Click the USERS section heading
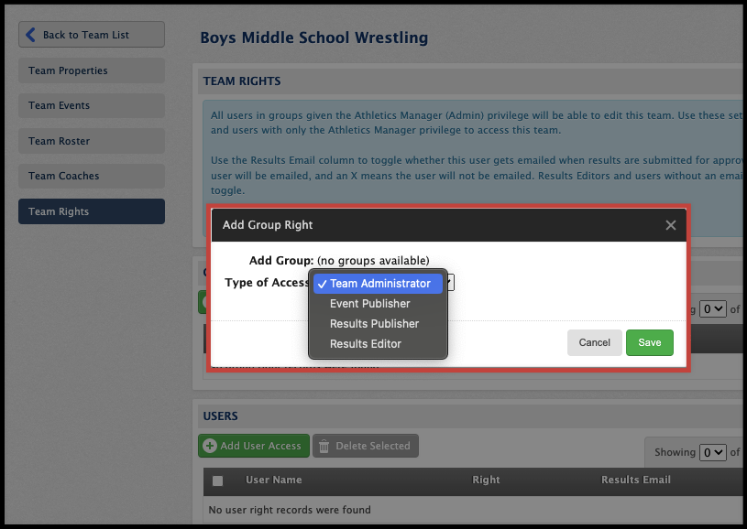747x529 pixels. click(x=221, y=416)
